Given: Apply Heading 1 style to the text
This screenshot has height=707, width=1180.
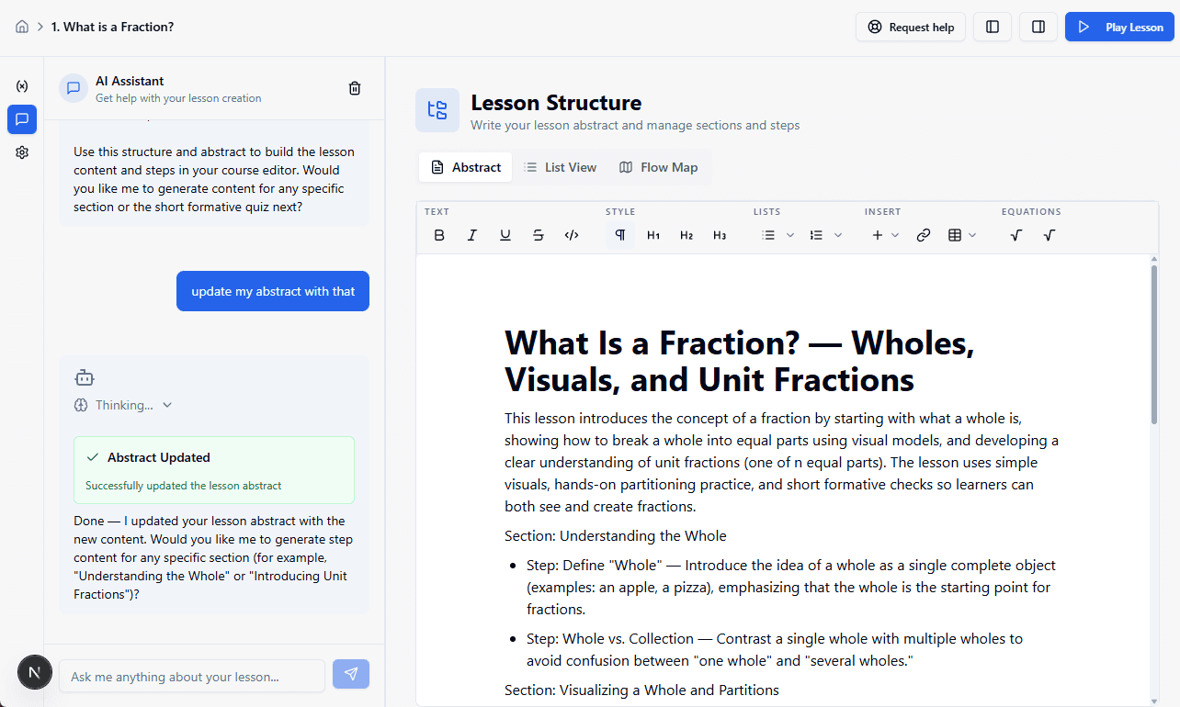Looking at the screenshot, I should pyautogui.click(x=652, y=234).
